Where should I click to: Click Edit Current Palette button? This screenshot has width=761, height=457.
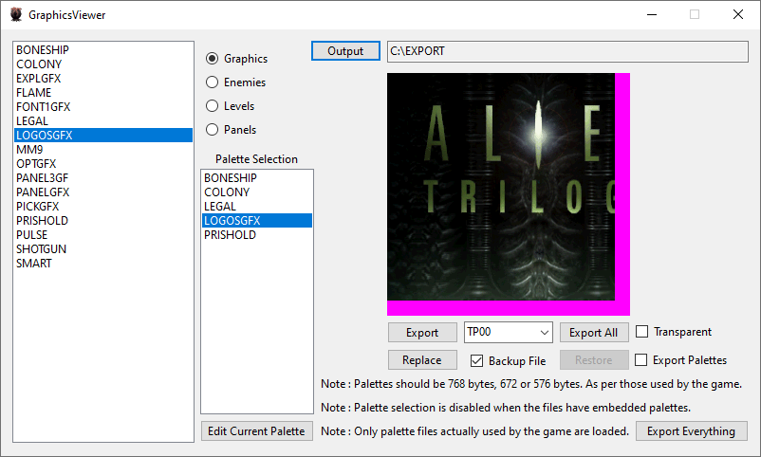(x=257, y=431)
